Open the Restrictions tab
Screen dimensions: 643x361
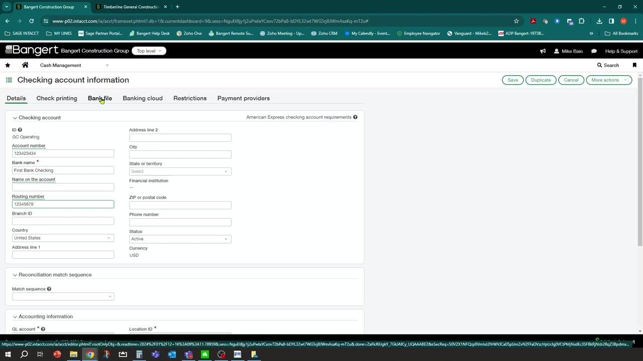click(190, 98)
